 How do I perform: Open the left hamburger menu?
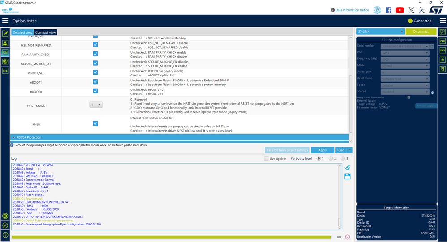pos(5,21)
